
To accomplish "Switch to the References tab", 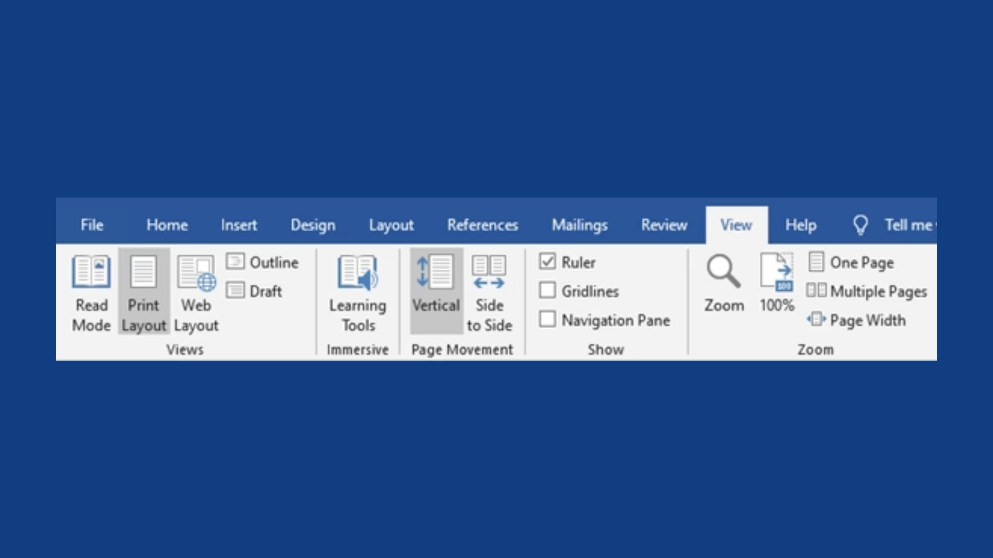I will (x=483, y=225).
